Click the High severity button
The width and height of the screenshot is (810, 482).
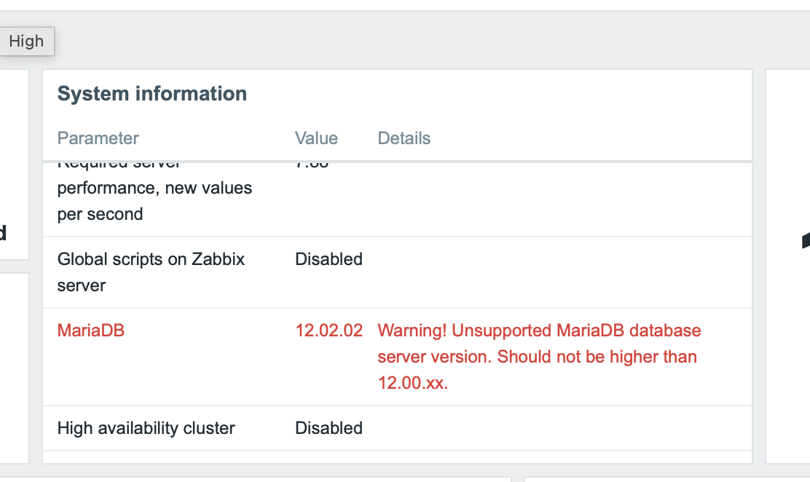pyautogui.click(x=26, y=42)
